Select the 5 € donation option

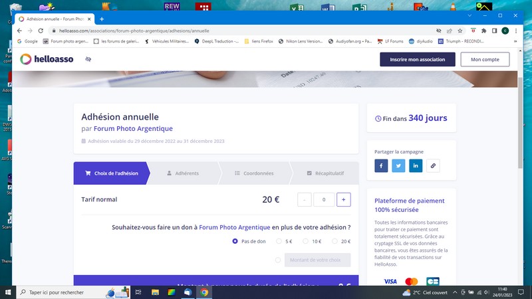[279, 241]
